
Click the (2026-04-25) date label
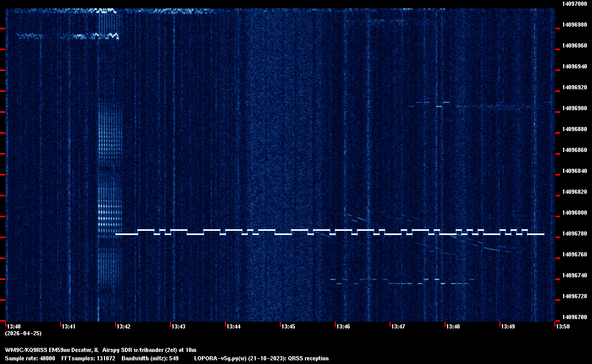[x=23, y=333]
